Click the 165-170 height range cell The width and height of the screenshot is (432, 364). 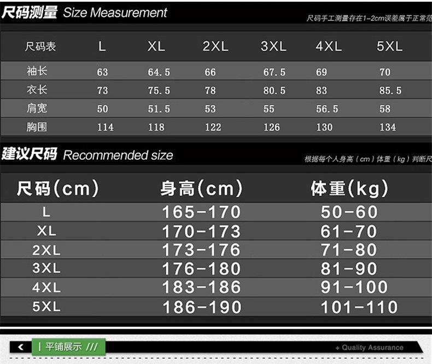pyautogui.click(x=201, y=212)
